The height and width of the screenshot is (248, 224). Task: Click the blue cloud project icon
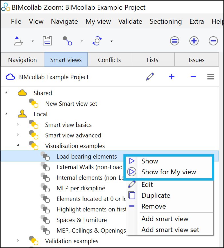(10, 77)
